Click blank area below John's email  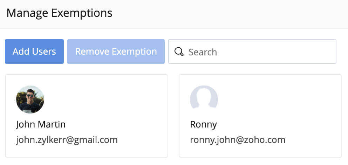(86, 151)
